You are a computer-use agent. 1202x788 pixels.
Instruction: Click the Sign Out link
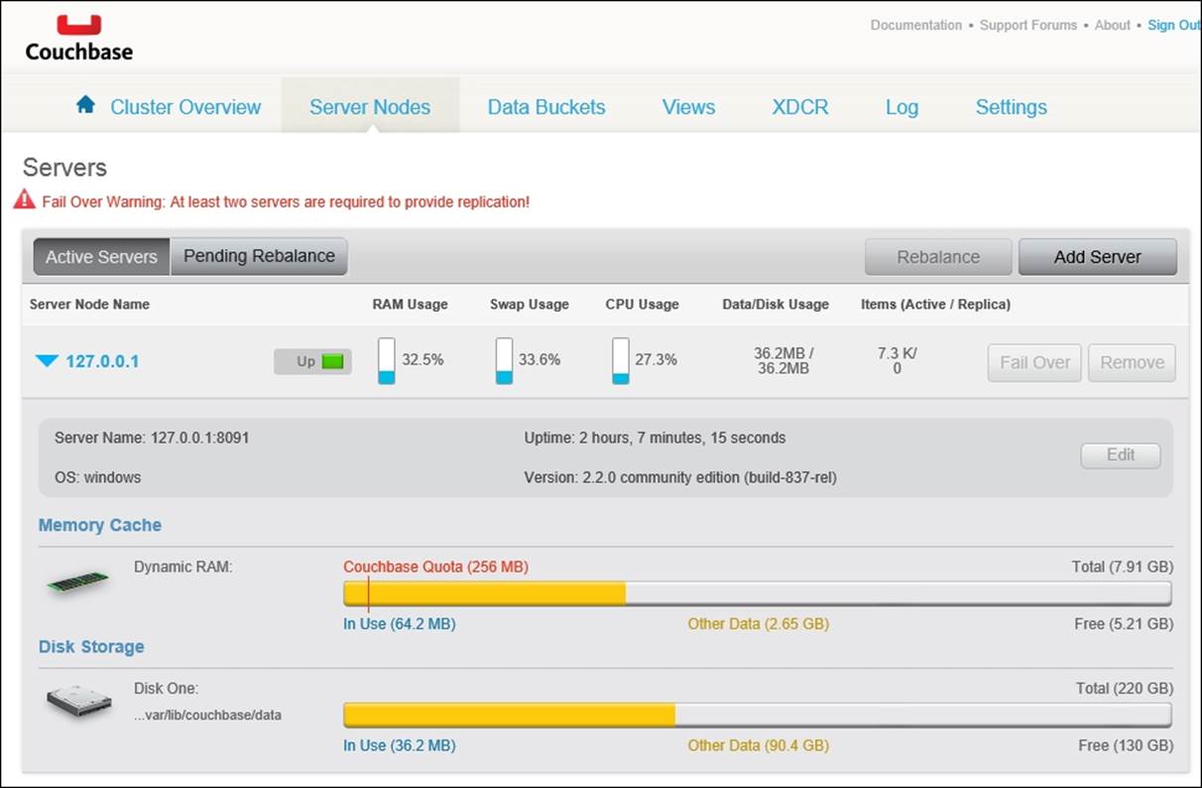click(x=1174, y=25)
